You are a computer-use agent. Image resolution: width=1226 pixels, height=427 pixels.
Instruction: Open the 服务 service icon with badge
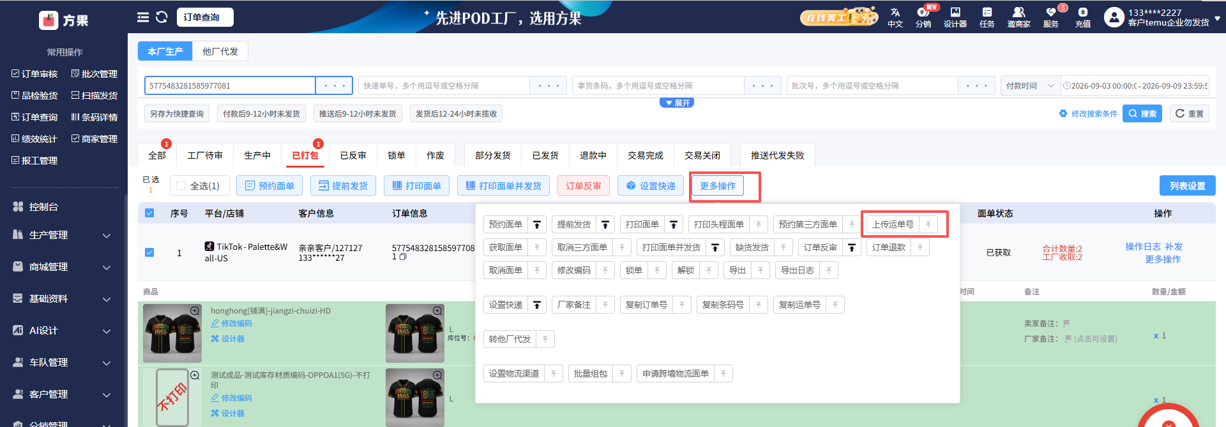coord(1051,17)
